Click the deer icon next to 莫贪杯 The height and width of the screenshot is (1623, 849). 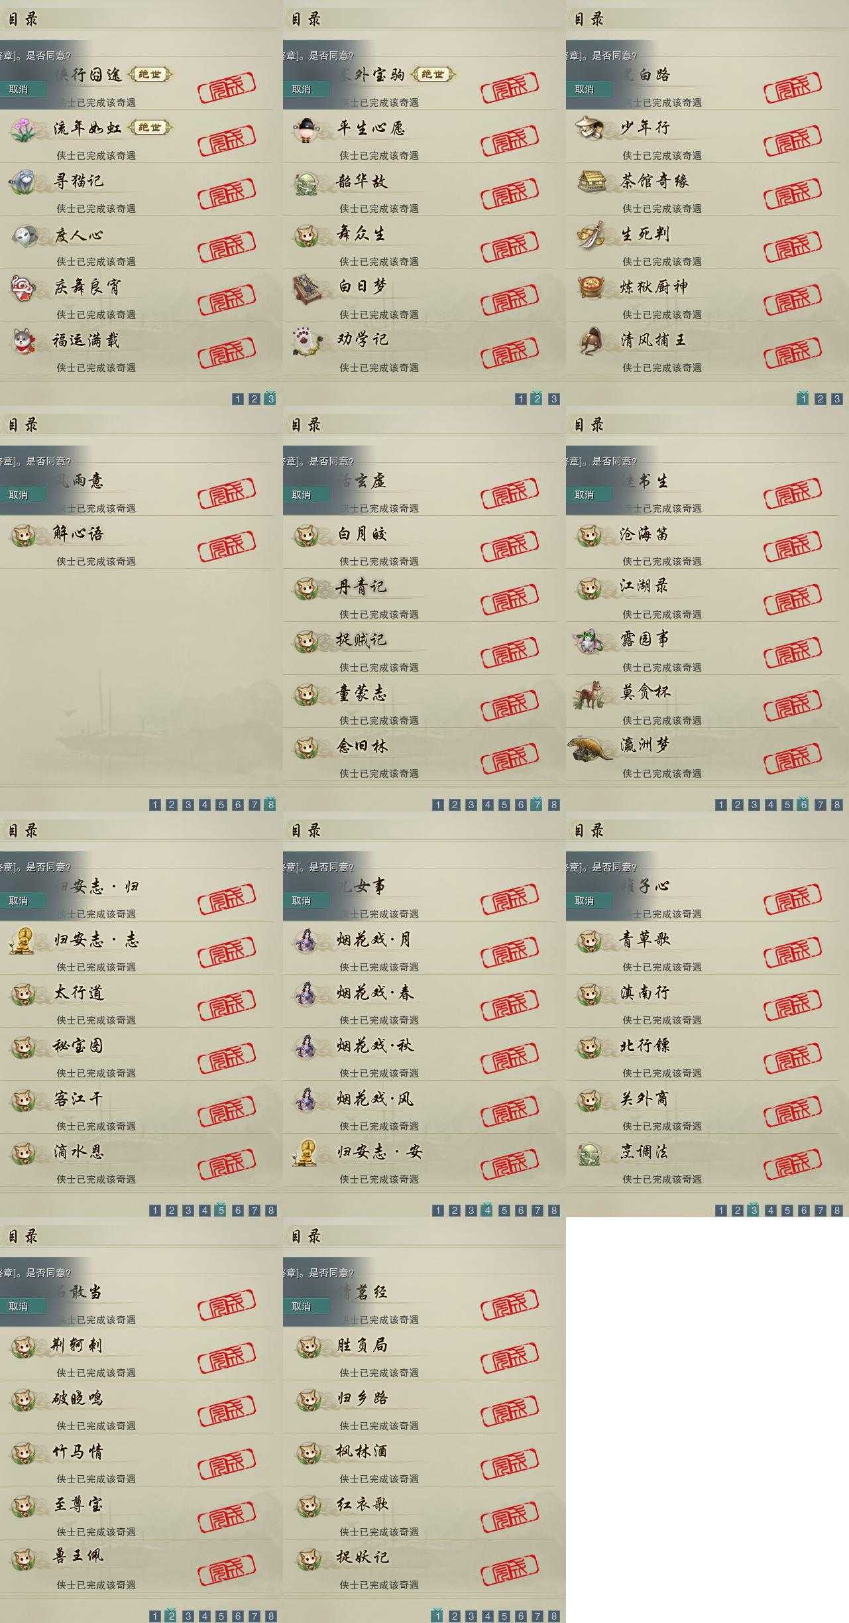(589, 693)
